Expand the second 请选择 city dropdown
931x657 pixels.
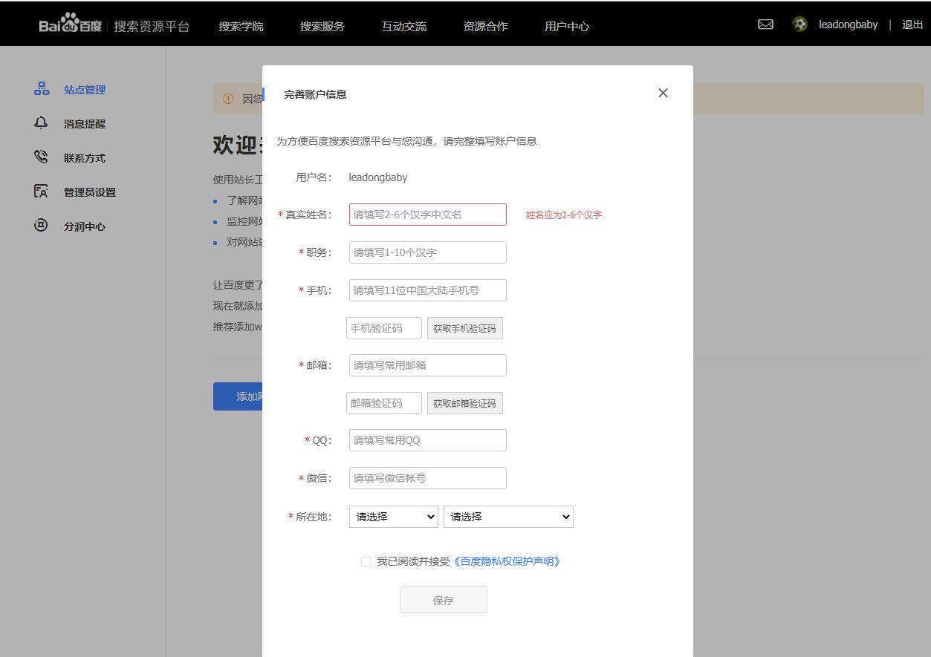click(508, 516)
